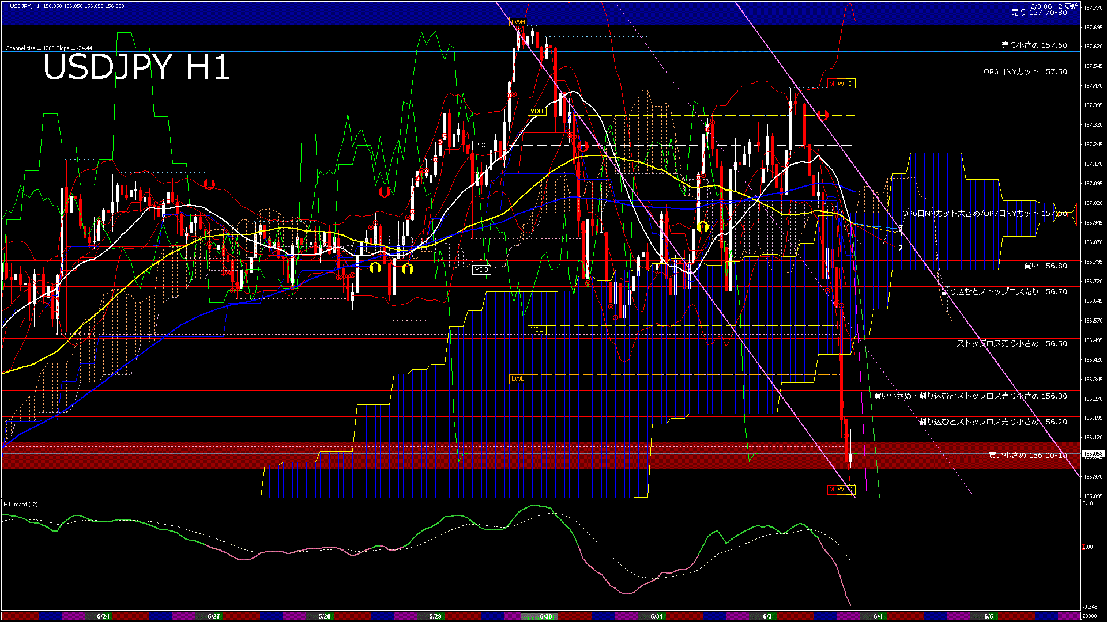Click red arrow marker below upper M W D boxes
This screenshot has height=622, width=1107.
tap(823, 115)
